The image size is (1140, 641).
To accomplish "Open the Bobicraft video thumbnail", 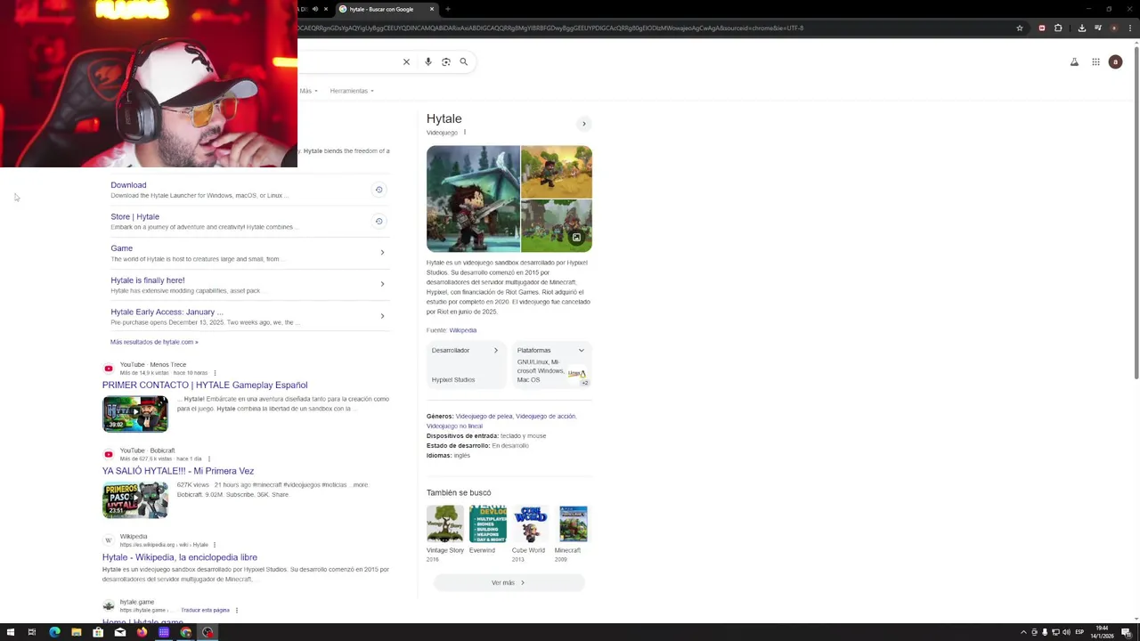I will pos(134,500).
